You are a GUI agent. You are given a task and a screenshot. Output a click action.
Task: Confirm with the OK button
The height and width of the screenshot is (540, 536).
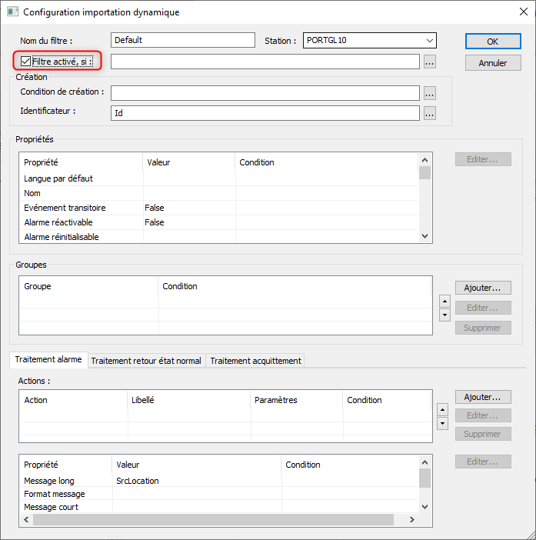click(493, 42)
